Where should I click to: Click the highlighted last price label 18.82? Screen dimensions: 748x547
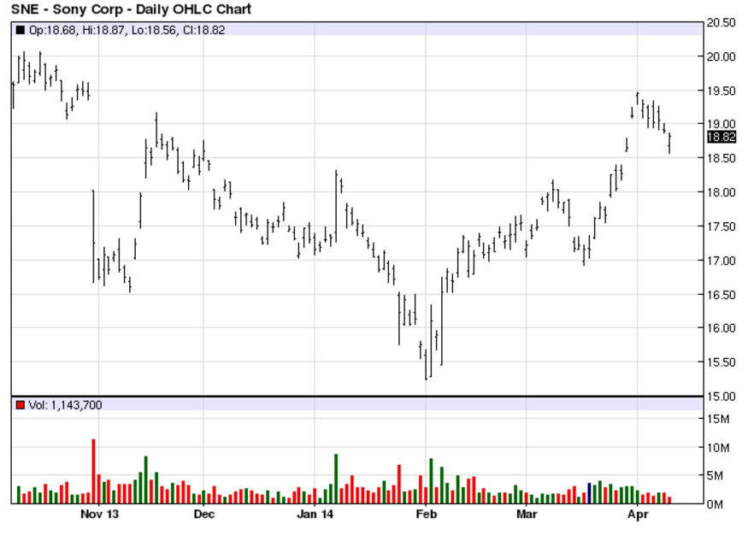pyautogui.click(x=721, y=138)
